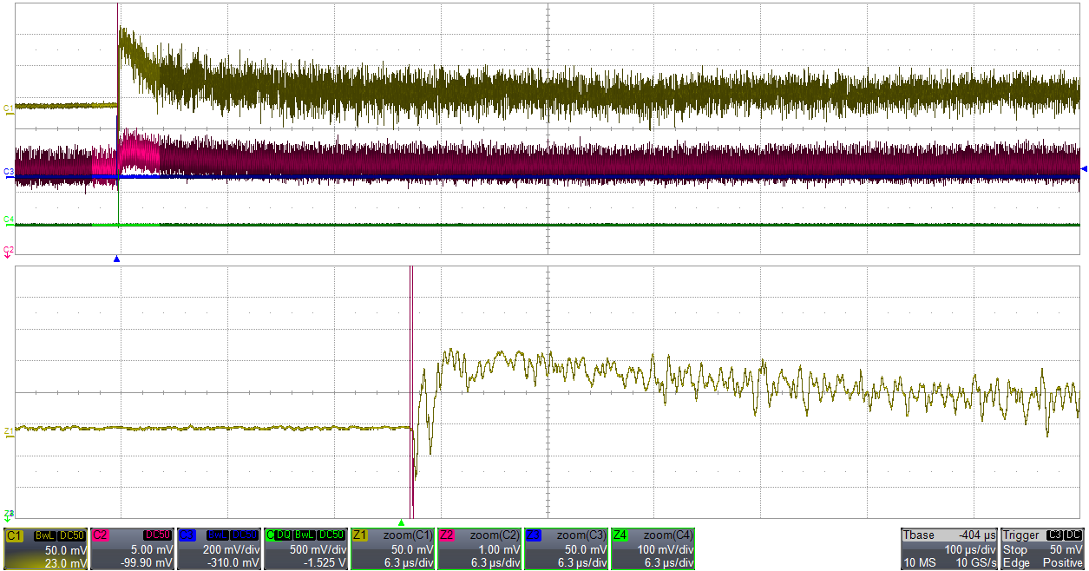
Task: Select the Z1 zoom(C1) descriptor box
Action: click(392, 549)
